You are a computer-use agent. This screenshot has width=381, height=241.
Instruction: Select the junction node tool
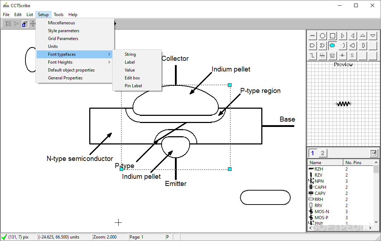click(x=343, y=55)
